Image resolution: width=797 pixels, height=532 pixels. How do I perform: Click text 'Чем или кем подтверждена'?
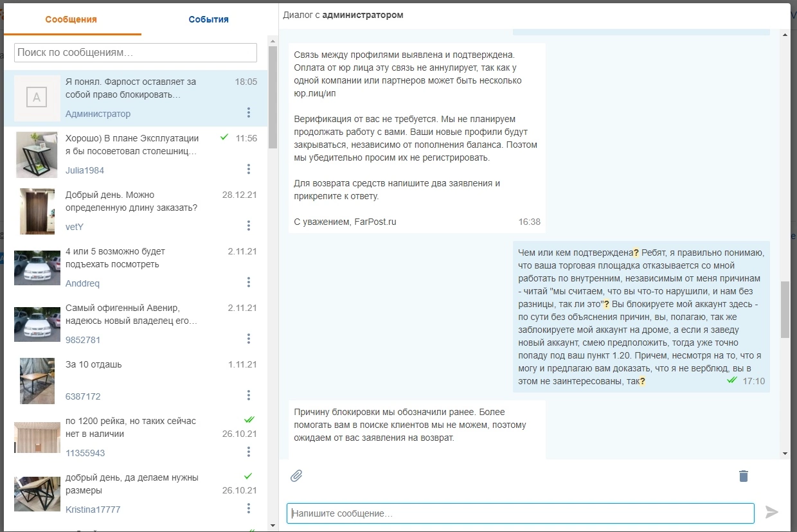click(x=576, y=253)
